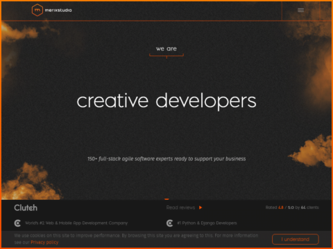This screenshot has height=249, width=333.
Task: Click the creative developers headline
Action: [x=166, y=101]
